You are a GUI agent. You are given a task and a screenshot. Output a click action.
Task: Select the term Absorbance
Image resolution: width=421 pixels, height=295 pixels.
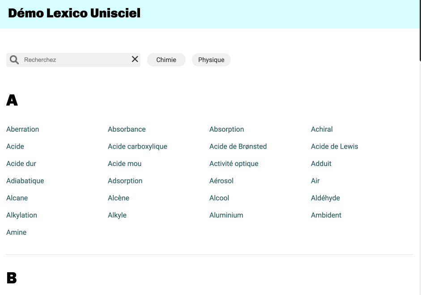click(x=127, y=129)
